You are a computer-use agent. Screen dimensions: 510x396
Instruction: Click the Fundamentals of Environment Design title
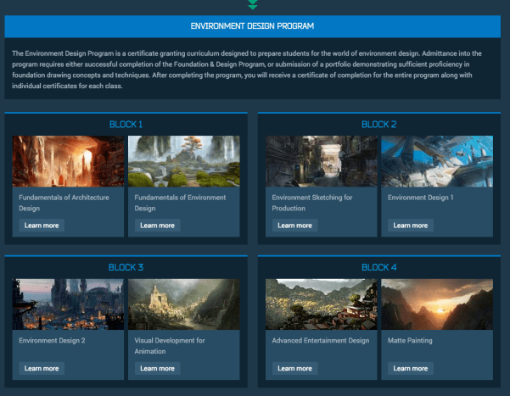[180, 203]
